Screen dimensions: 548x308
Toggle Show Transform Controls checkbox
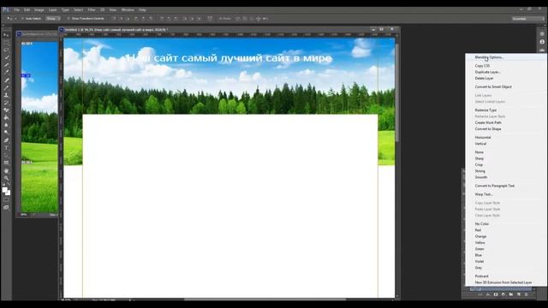[68, 19]
